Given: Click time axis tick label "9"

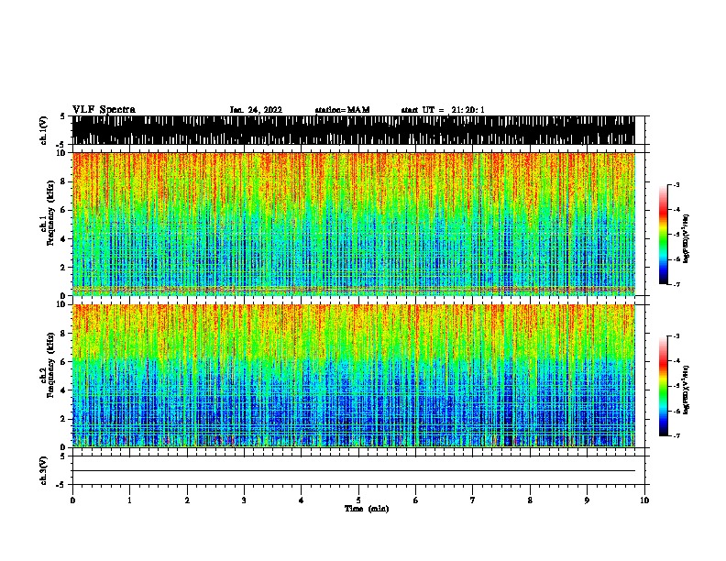Looking at the screenshot, I should click(x=587, y=500).
